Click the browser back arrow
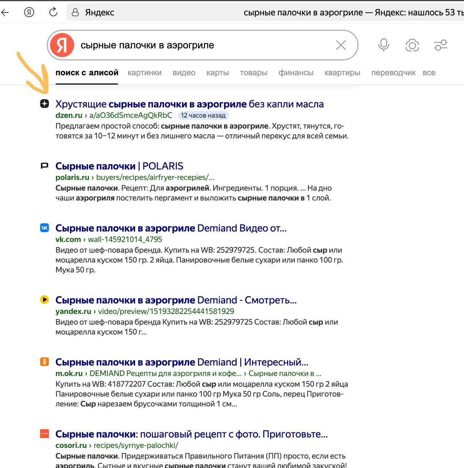The height and width of the screenshot is (468, 464). pyautogui.click(x=5, y=12)
